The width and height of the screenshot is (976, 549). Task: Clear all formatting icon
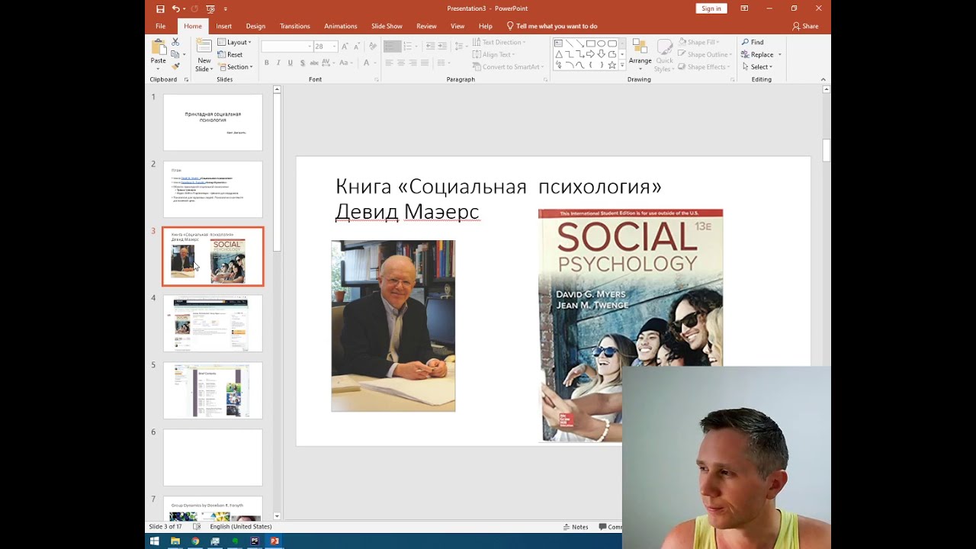[x=372, y=47]
